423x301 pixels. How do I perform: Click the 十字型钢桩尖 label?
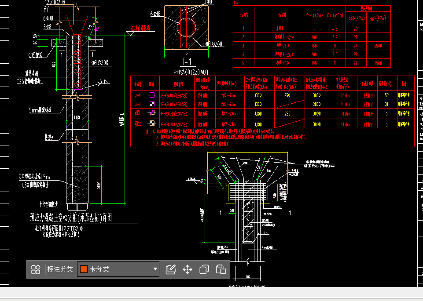point(48,204)
